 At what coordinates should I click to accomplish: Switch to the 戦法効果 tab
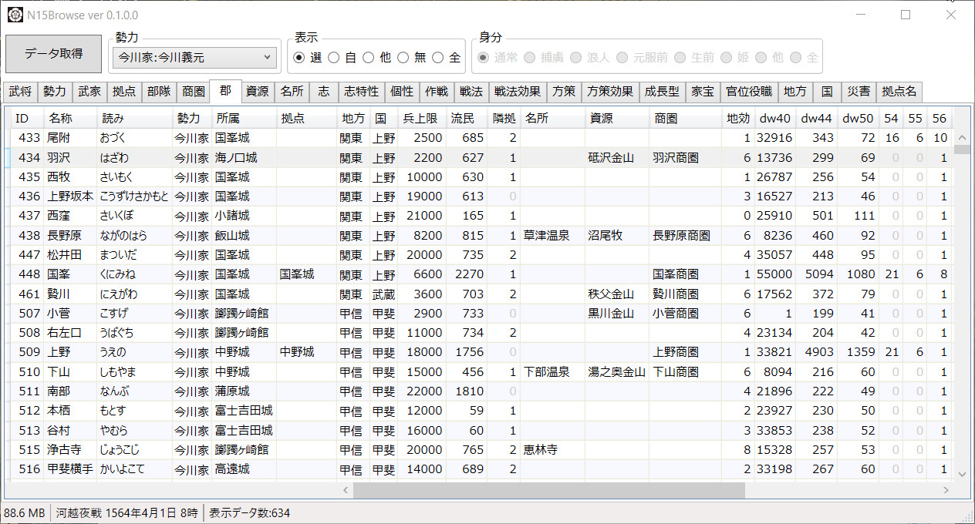coord(517,92)
